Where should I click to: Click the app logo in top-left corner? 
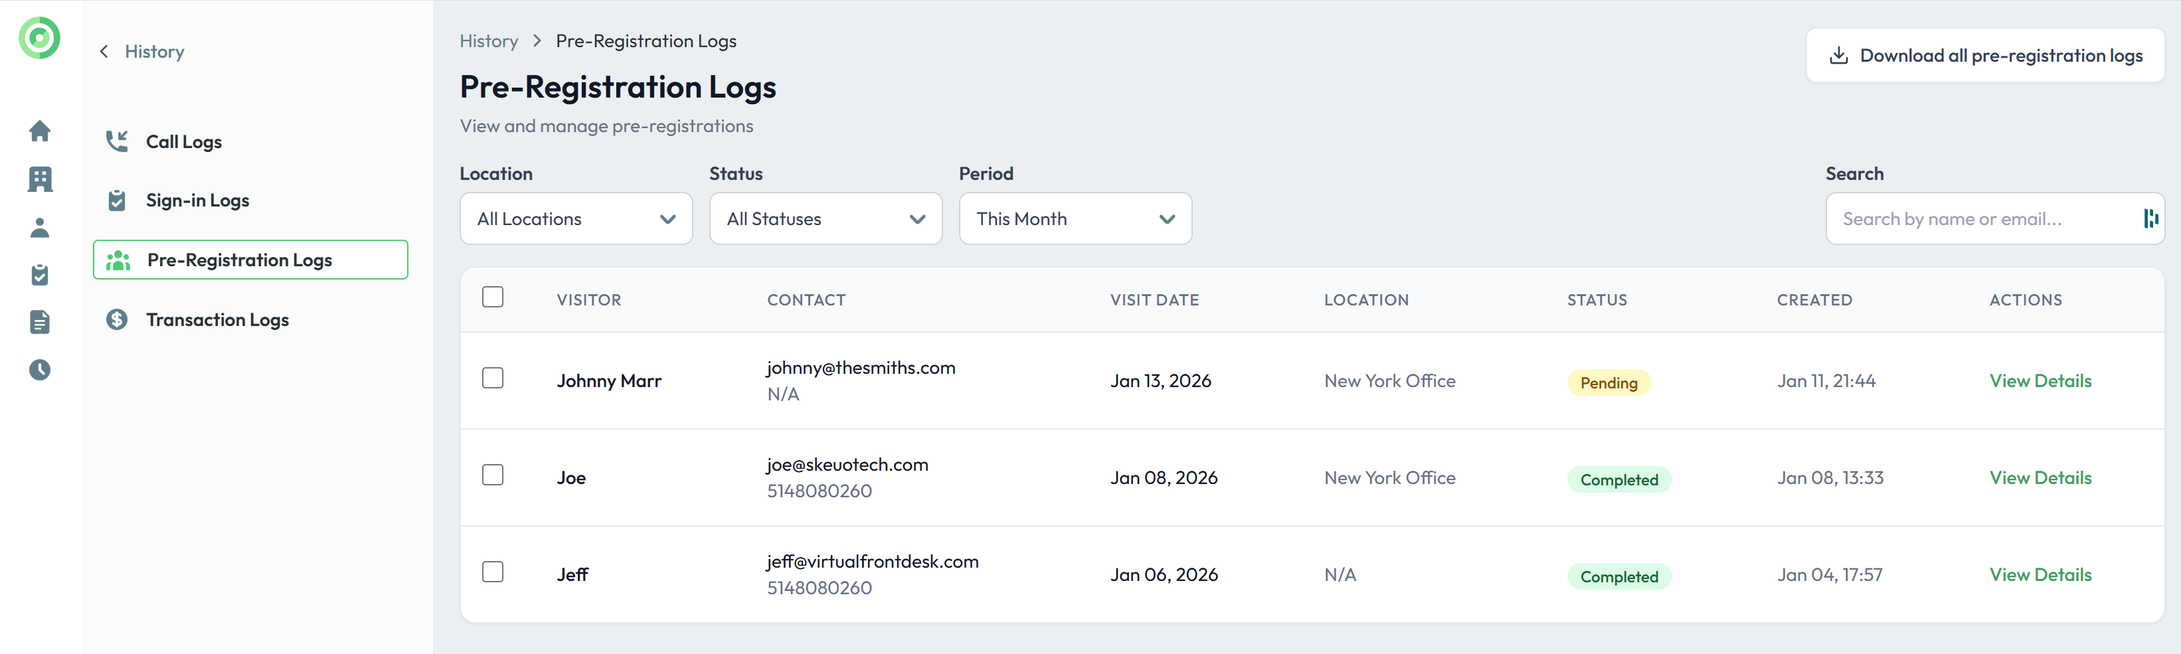(39, 38)
